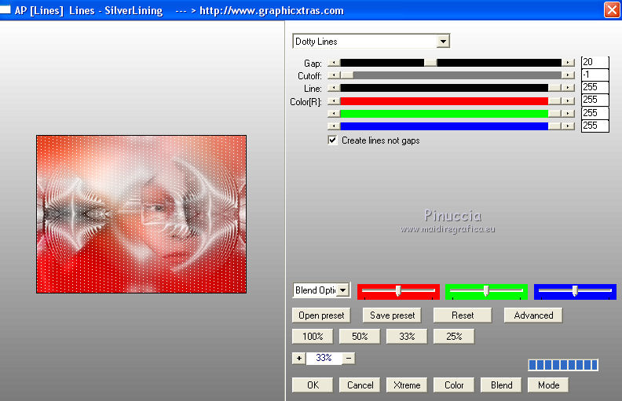
Task: Click the red Color[R] slider thumb
Action: point(554,101)
